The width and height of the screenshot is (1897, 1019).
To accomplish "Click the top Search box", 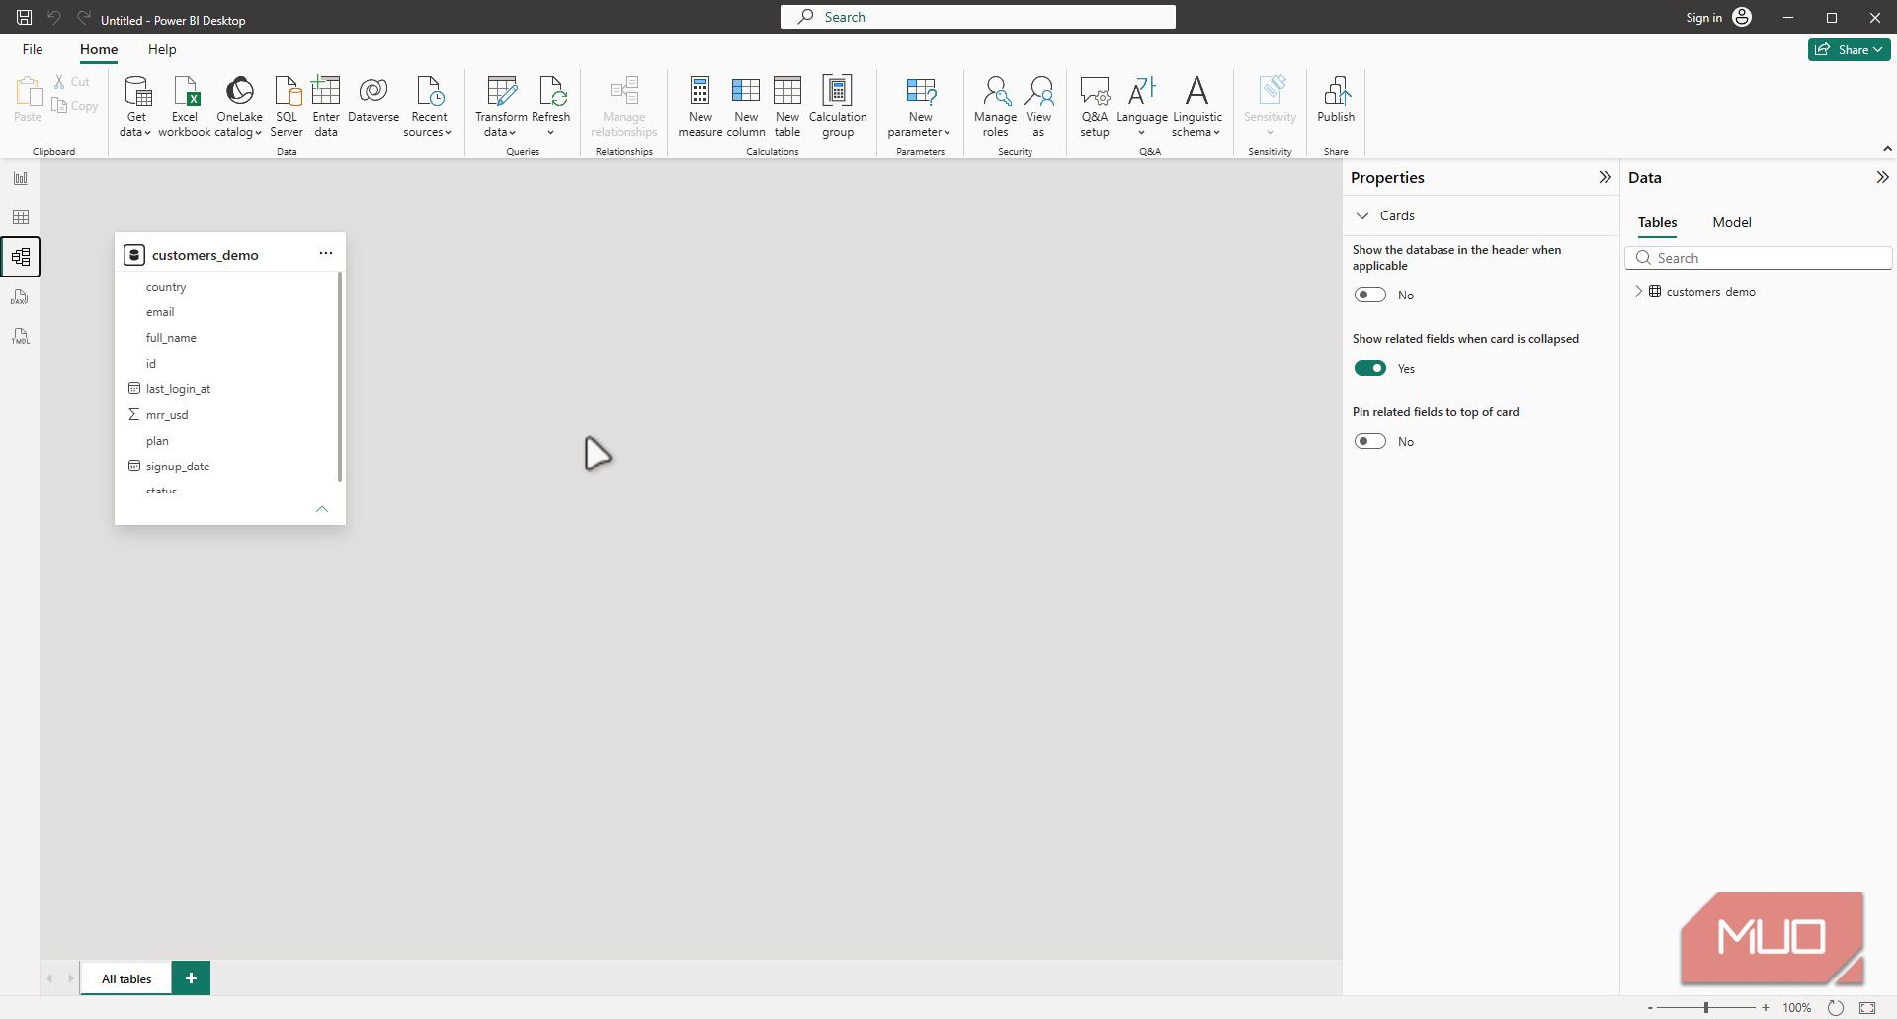I will point(978,17).
